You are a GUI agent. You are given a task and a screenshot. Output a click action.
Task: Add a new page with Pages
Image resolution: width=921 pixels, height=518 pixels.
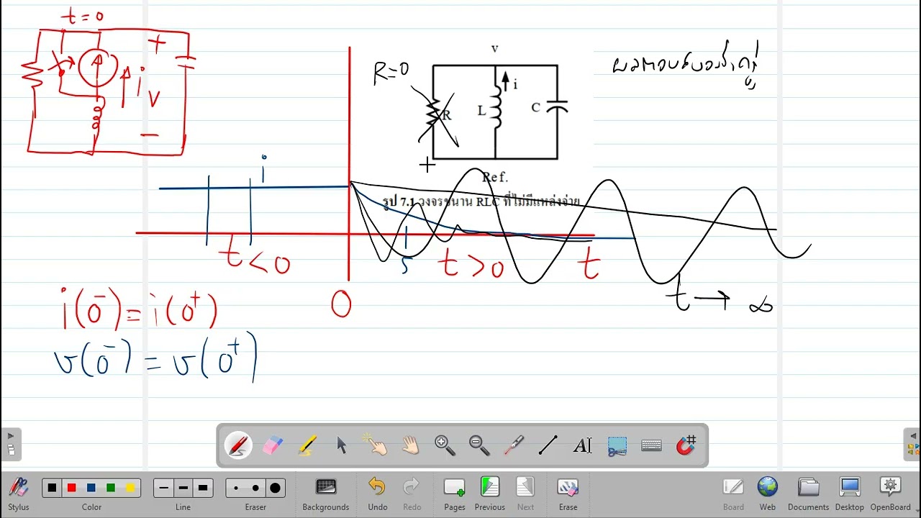point(454,494)
